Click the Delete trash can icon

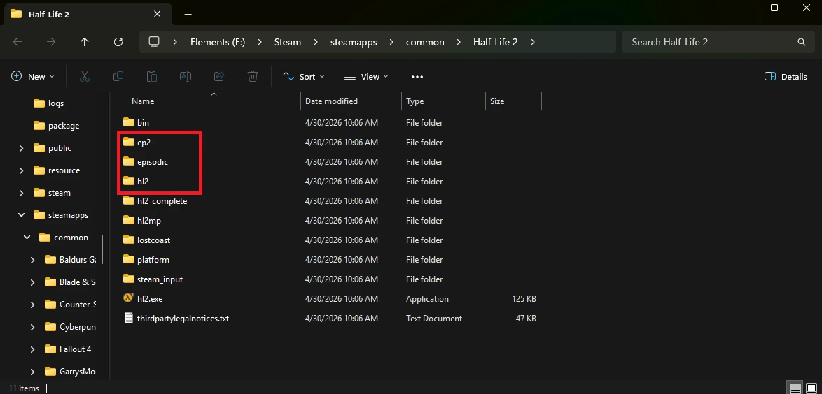(x=253, y=76)
